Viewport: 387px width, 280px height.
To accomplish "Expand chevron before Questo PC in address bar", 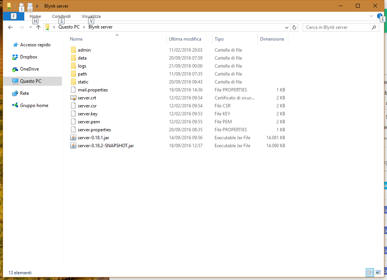I will click(x=54, y=27).
